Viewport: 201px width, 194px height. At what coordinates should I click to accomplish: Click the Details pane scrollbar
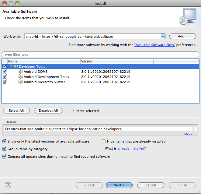[195, 129]
